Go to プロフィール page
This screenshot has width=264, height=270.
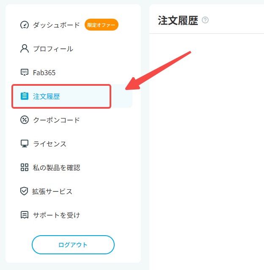[x=53, y=49]
